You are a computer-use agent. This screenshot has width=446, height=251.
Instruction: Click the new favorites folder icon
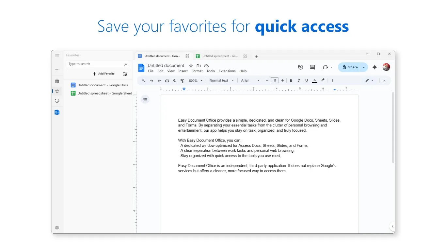pos(125,74)
